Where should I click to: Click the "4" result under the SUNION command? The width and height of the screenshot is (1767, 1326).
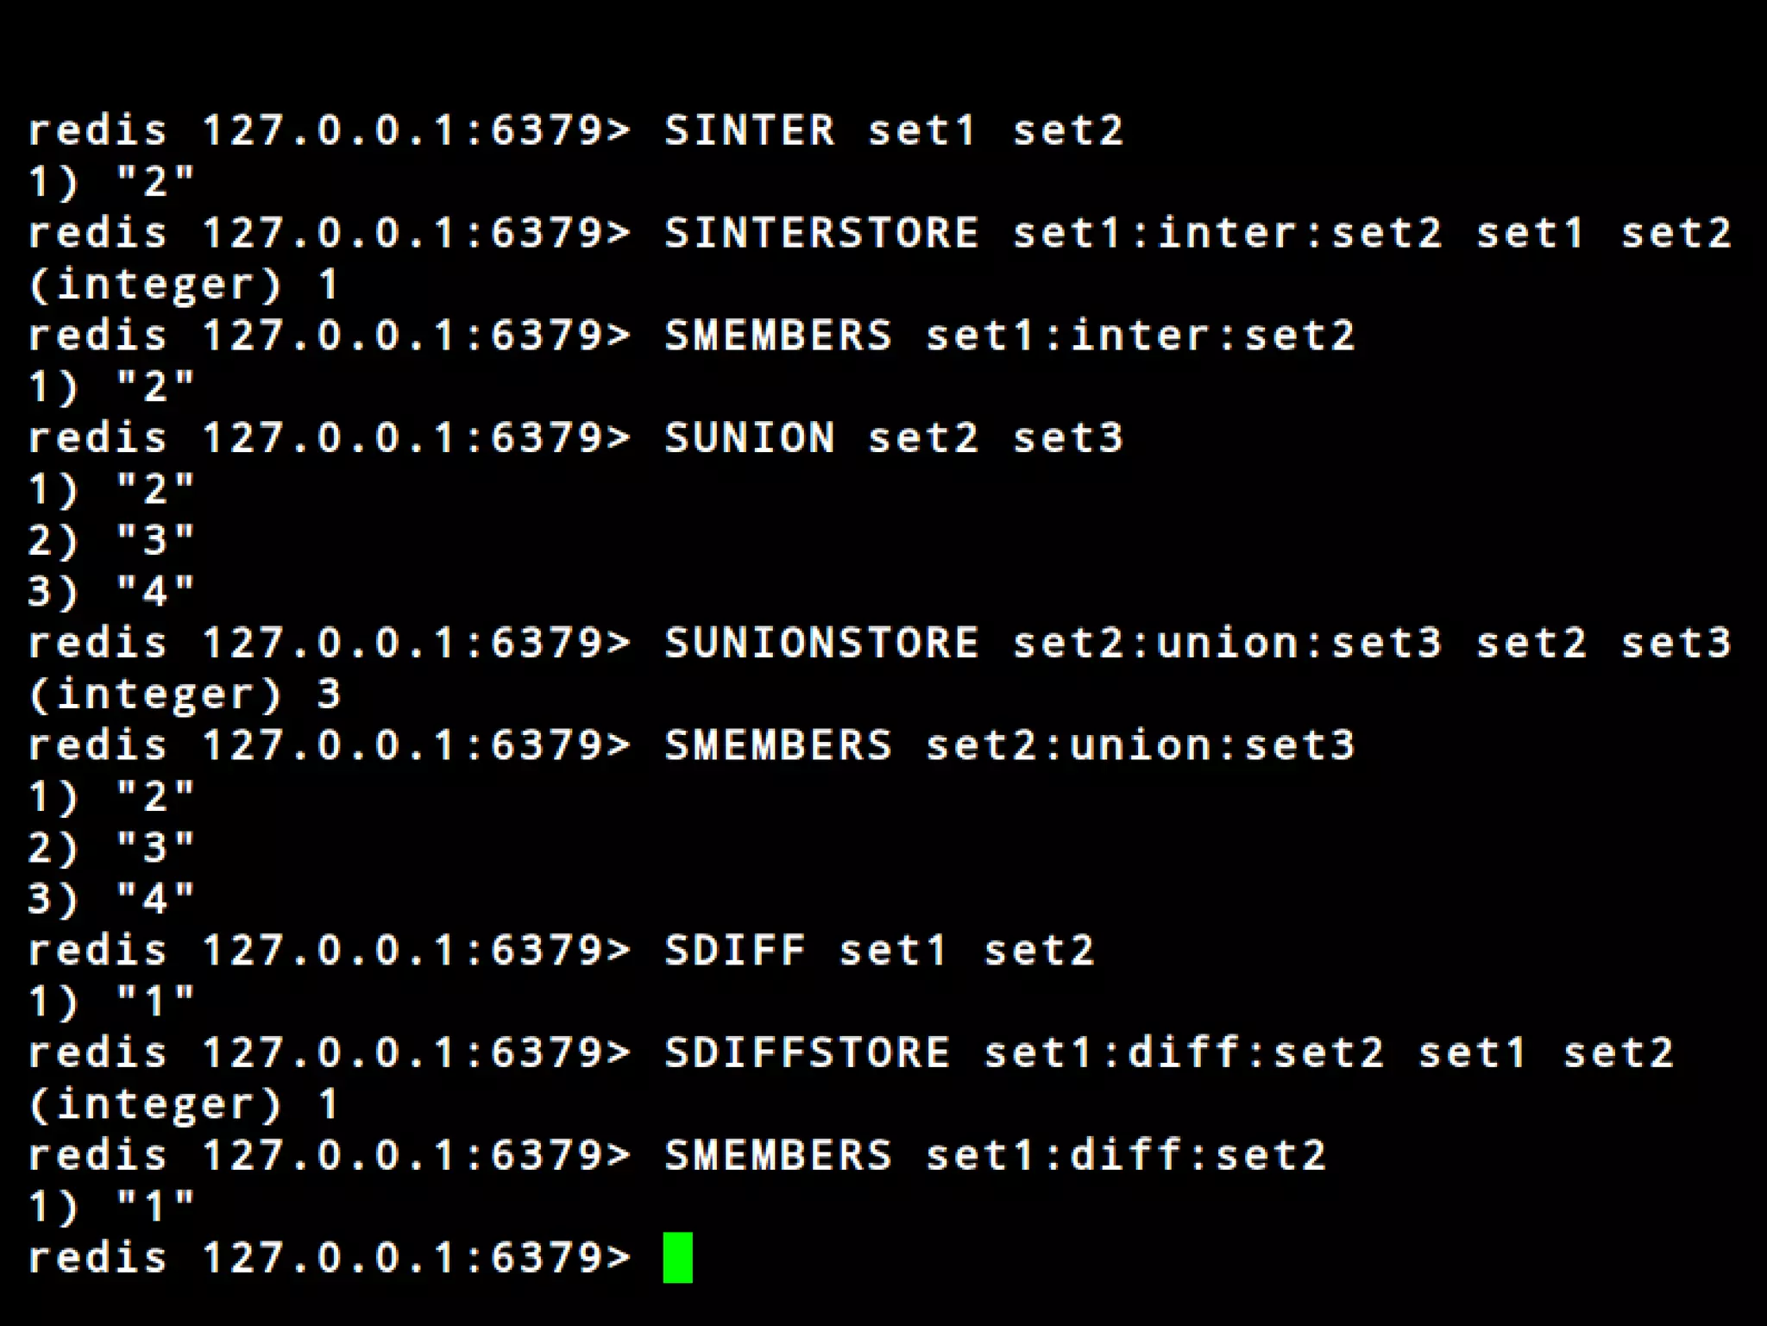[155, 592]
